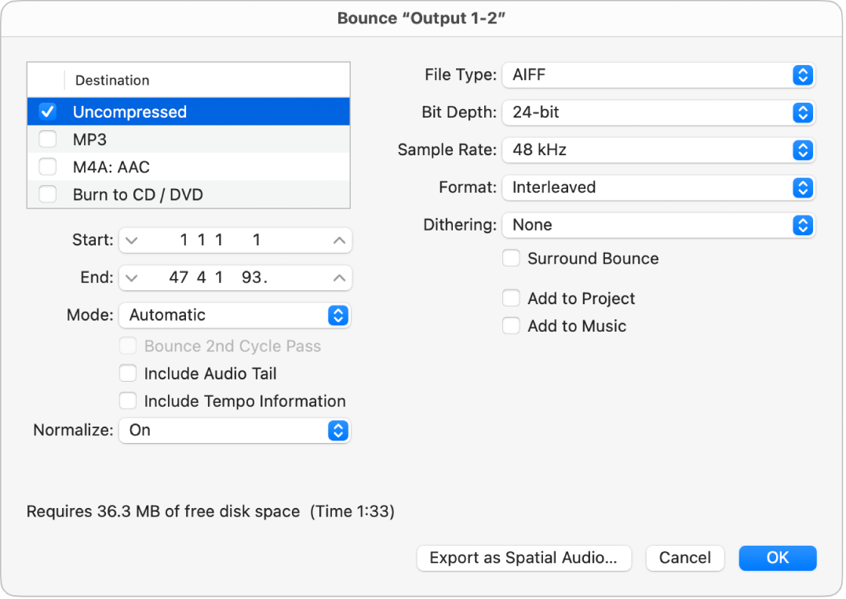This screenshot has width=846, height=599.
Task: Click the End position value field
Action: pos(235,278)
